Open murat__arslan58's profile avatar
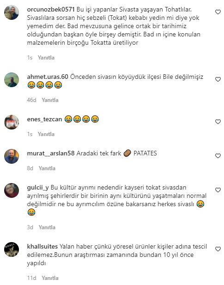The height and width of the screenshot is (285, 224). (12, 156)
